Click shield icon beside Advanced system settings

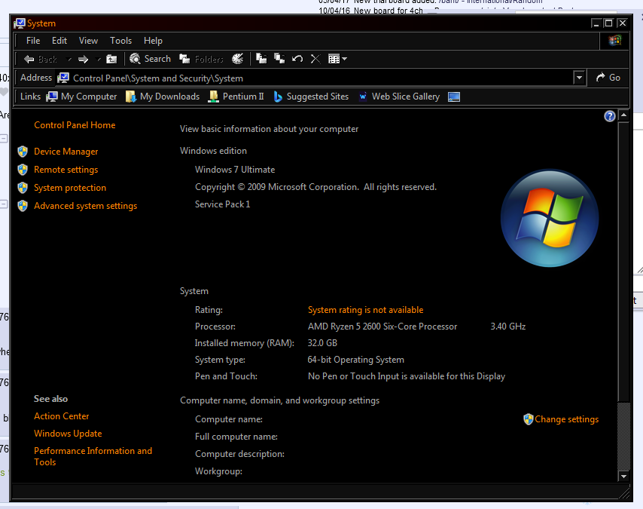23,206
